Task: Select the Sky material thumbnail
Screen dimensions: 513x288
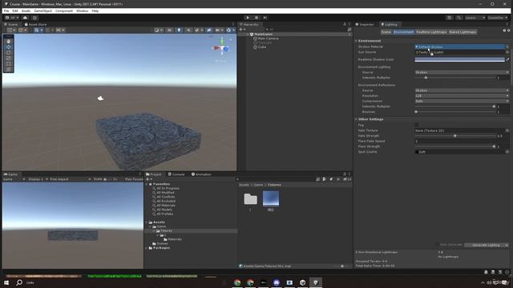Action: (x=271, y=199)
